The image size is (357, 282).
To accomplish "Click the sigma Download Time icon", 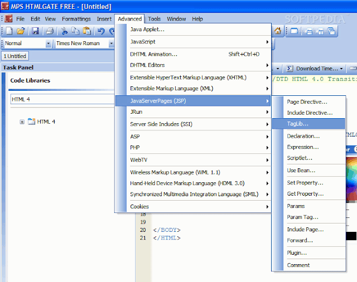I will 290,69.
